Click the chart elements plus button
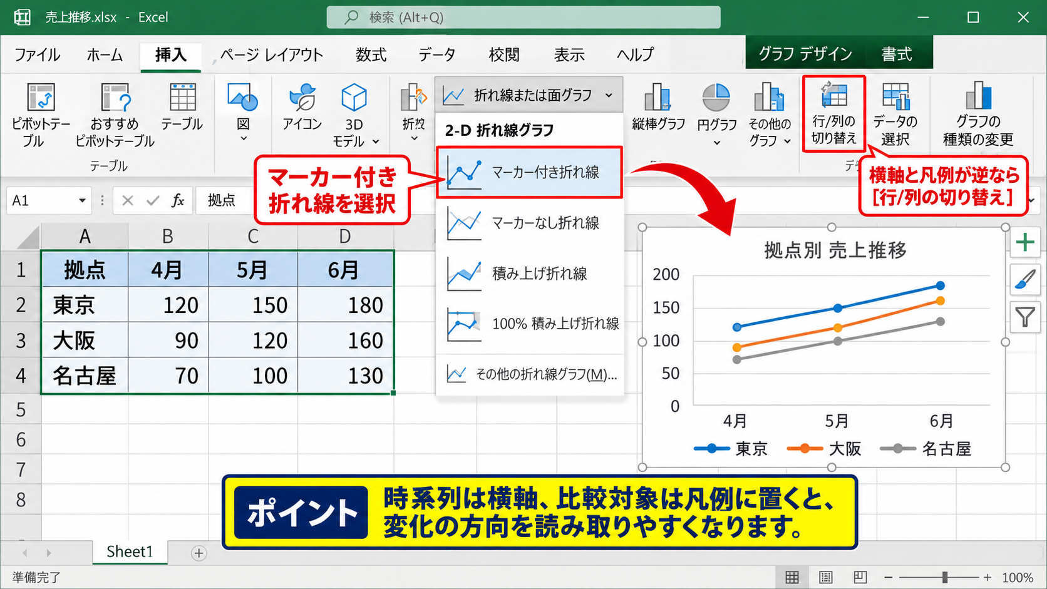1047x589 pixels. click(x=1025, y=242)
